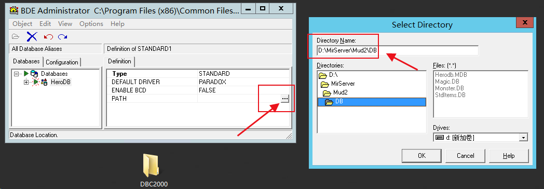Screen dimensions: 544x189
Task: Click the empty PATH value cell
Action: [x=239, y=99]
